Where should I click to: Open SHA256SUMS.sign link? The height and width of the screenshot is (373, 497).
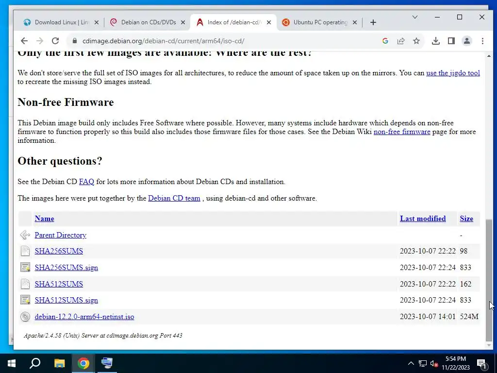click(x=66, y=268)
